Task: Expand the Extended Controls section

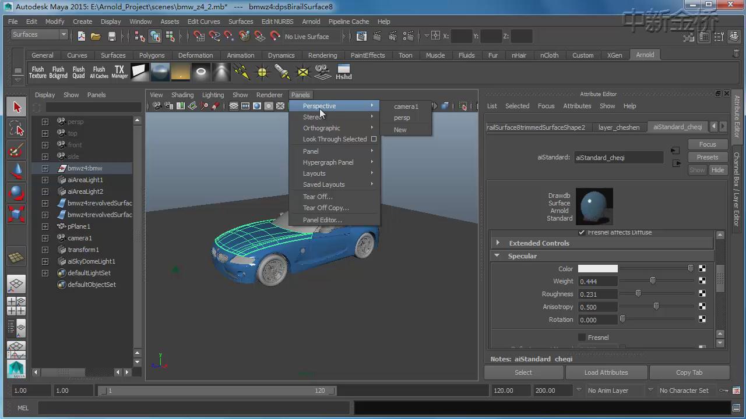Action: click(601, 243)
